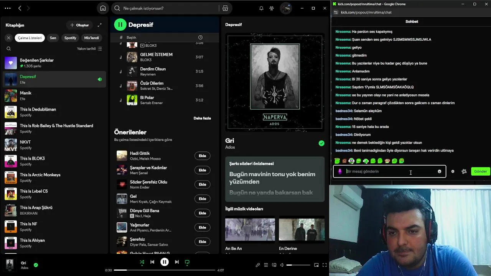Play the Bi Polar track
The width and height of the screenshot is (491, 276).
[x=164, y=100]
